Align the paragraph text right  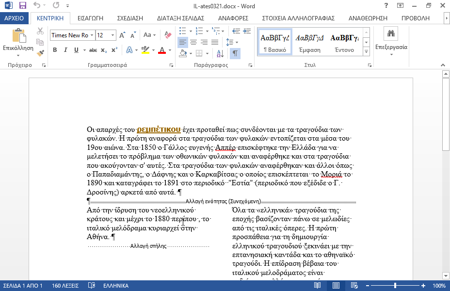point(204,42)
